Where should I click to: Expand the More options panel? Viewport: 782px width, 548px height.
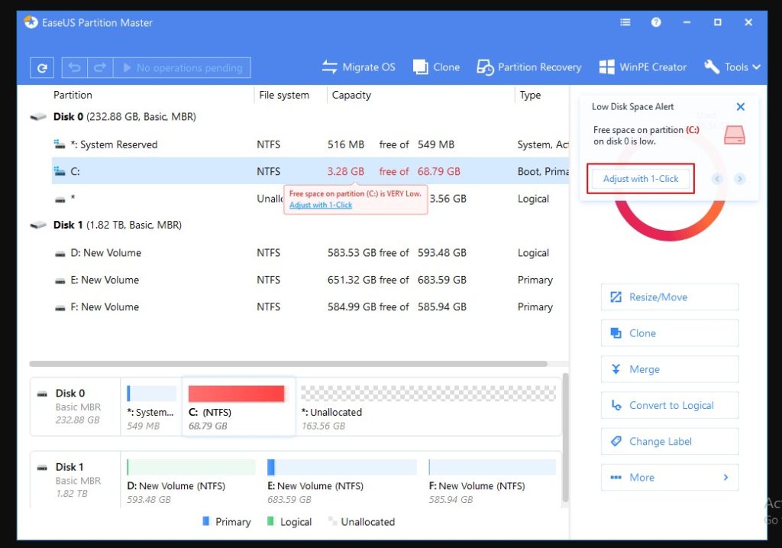pos(669,477)
